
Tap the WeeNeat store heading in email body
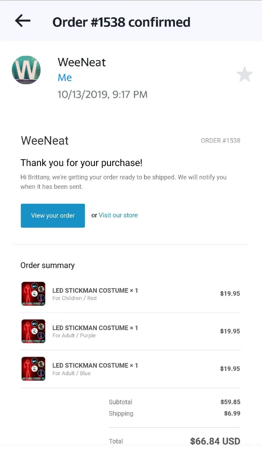point(45,141)
